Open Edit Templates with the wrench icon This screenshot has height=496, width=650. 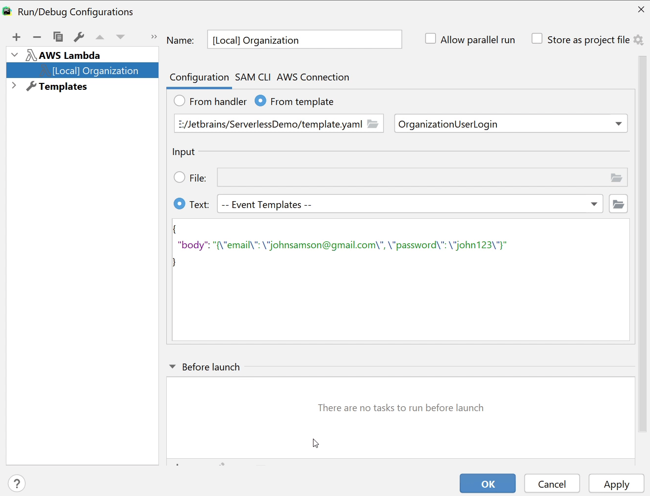pos(79,36)
